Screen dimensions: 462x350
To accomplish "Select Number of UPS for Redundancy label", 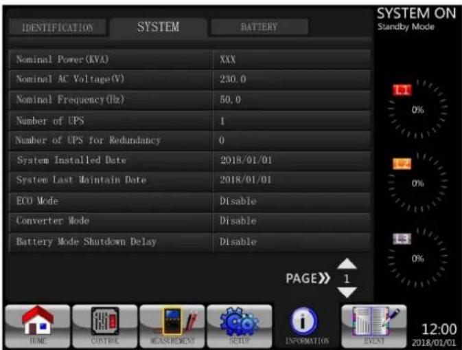I will [x=89, y=140].
